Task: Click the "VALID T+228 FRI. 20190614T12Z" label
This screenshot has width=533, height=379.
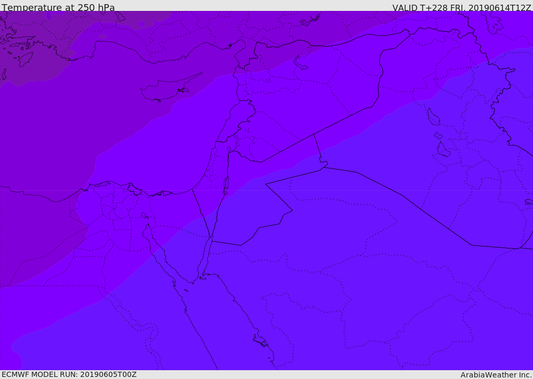Action: tap(461, 7)
